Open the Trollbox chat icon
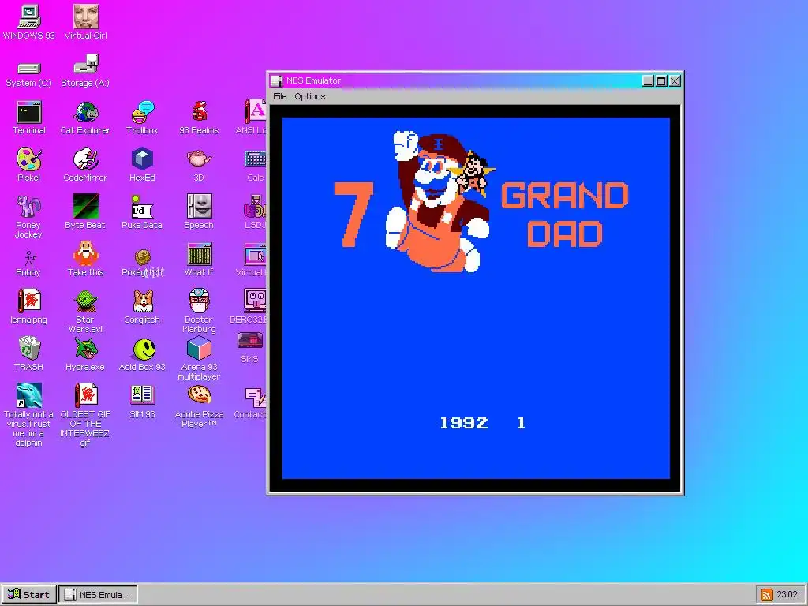Image resolution: width=808 pixels, height=606 pixels. [x=142, y=112]
